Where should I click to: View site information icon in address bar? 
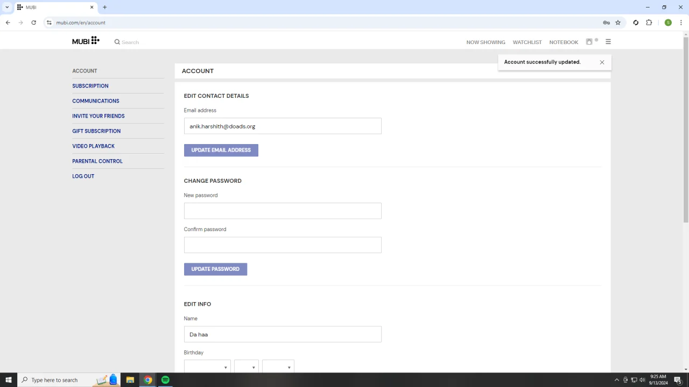(49, 23)
